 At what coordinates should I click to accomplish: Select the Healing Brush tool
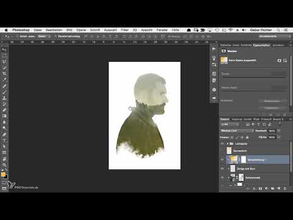(x=4, y=86)
